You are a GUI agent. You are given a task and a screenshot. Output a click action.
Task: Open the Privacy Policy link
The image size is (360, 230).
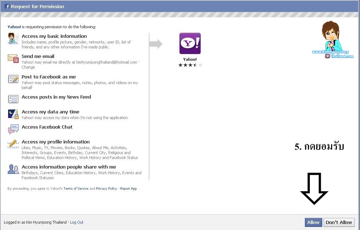tap(106, 188)
